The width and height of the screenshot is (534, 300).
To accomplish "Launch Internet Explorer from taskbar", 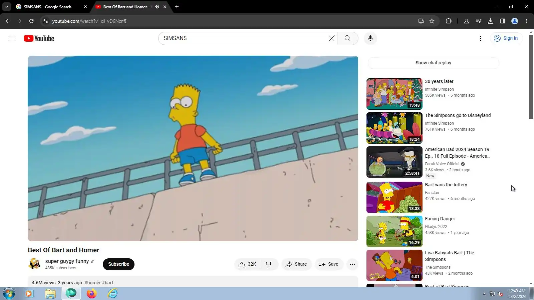I will coord(112,293).
